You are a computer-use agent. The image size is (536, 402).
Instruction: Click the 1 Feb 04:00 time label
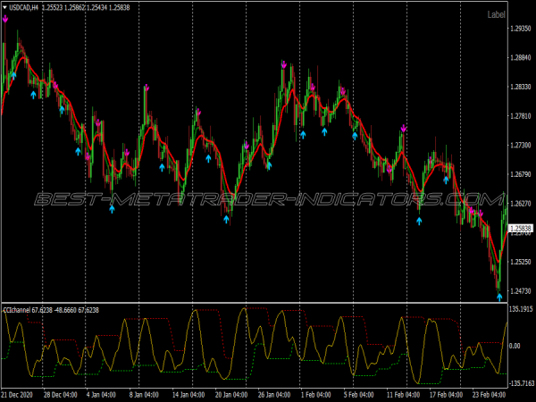pos(320,394)
